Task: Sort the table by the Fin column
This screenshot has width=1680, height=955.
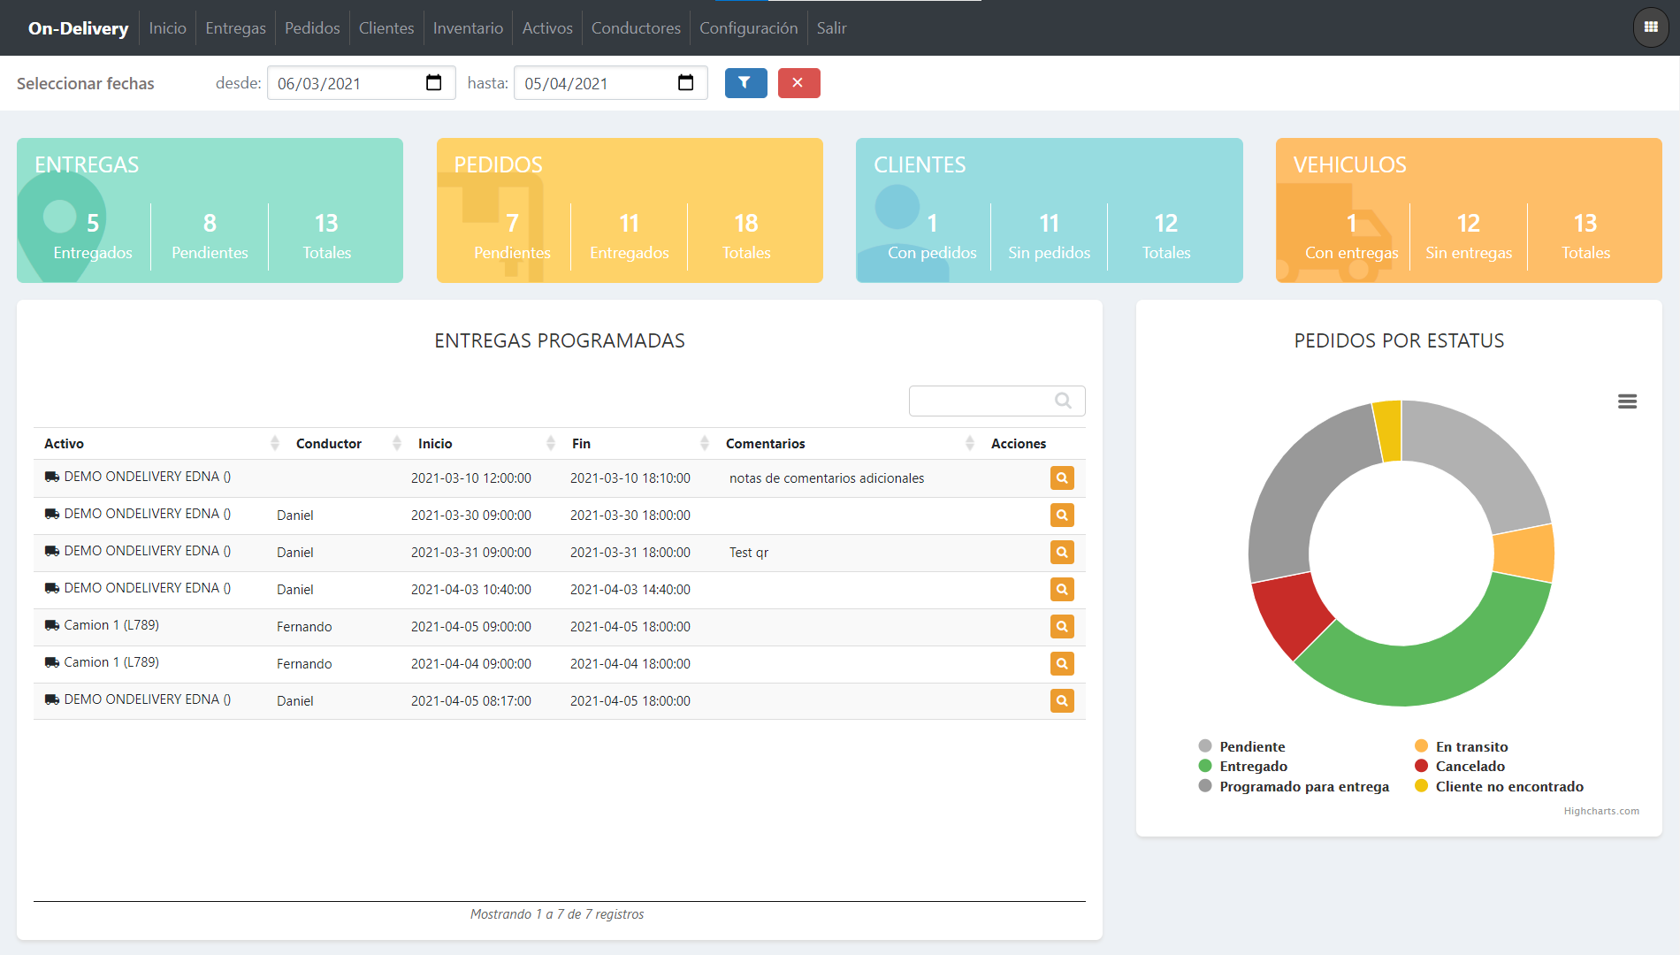Action: pos(638,443)
